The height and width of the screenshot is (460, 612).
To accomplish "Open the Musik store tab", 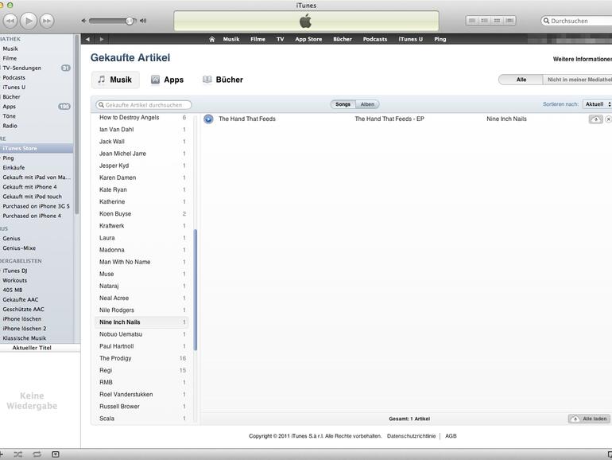I will click(x=231, y=39).
